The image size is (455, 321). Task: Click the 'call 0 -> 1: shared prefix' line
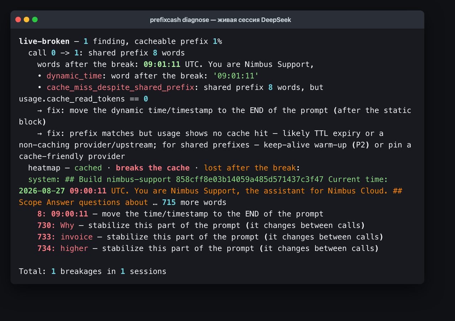coord(107,53)
